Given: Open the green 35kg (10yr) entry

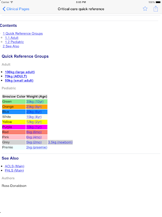Looking at the screenshot, I should click(x=35, y=102).
